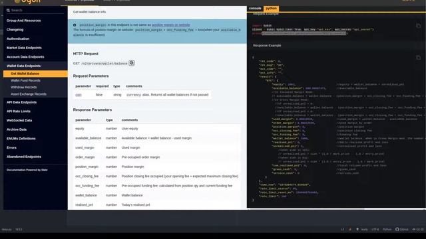Switch to the console code tab
Image resolution: width=426 pixels, height=239 pixels.
click(255, 9)
